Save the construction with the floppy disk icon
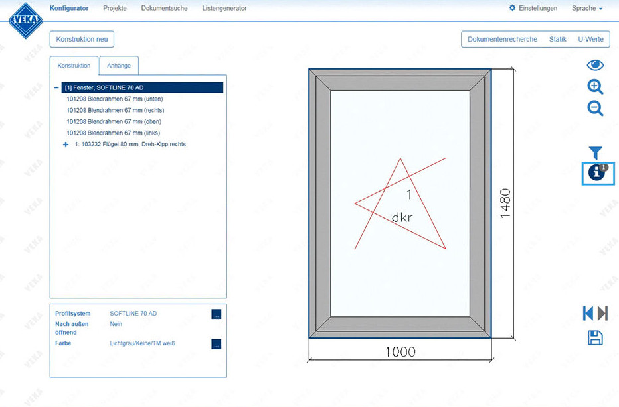Viewport: 619px width, 407px height. click(595, 337)
